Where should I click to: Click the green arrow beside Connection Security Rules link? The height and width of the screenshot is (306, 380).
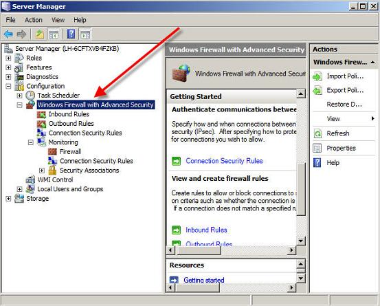(176, 161)
